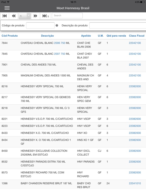Image resolution: width=146 pixels, height=195 pixels.
Task: Click the help question mark icon
Action: tap(57, 25)
